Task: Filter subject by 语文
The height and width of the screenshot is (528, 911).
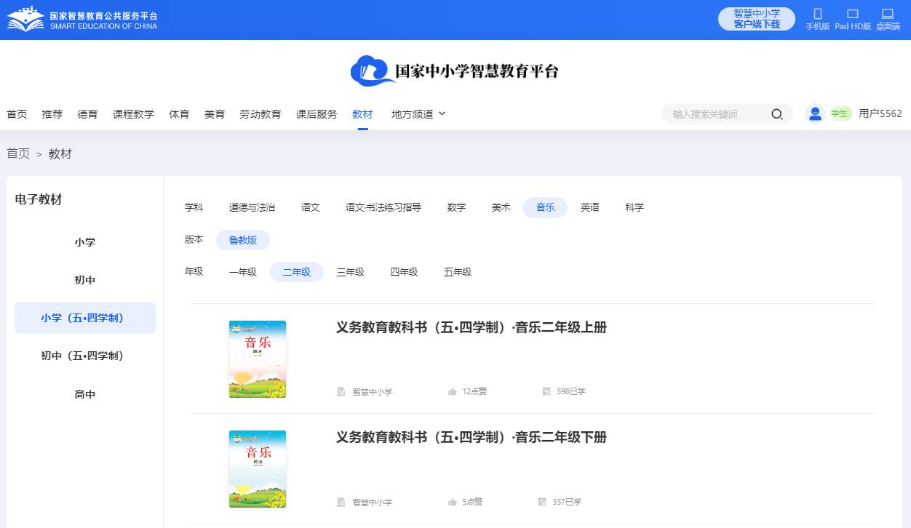Action: coord(311,207)
